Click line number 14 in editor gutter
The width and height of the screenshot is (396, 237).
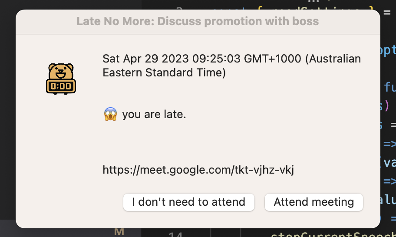point(175,234)
